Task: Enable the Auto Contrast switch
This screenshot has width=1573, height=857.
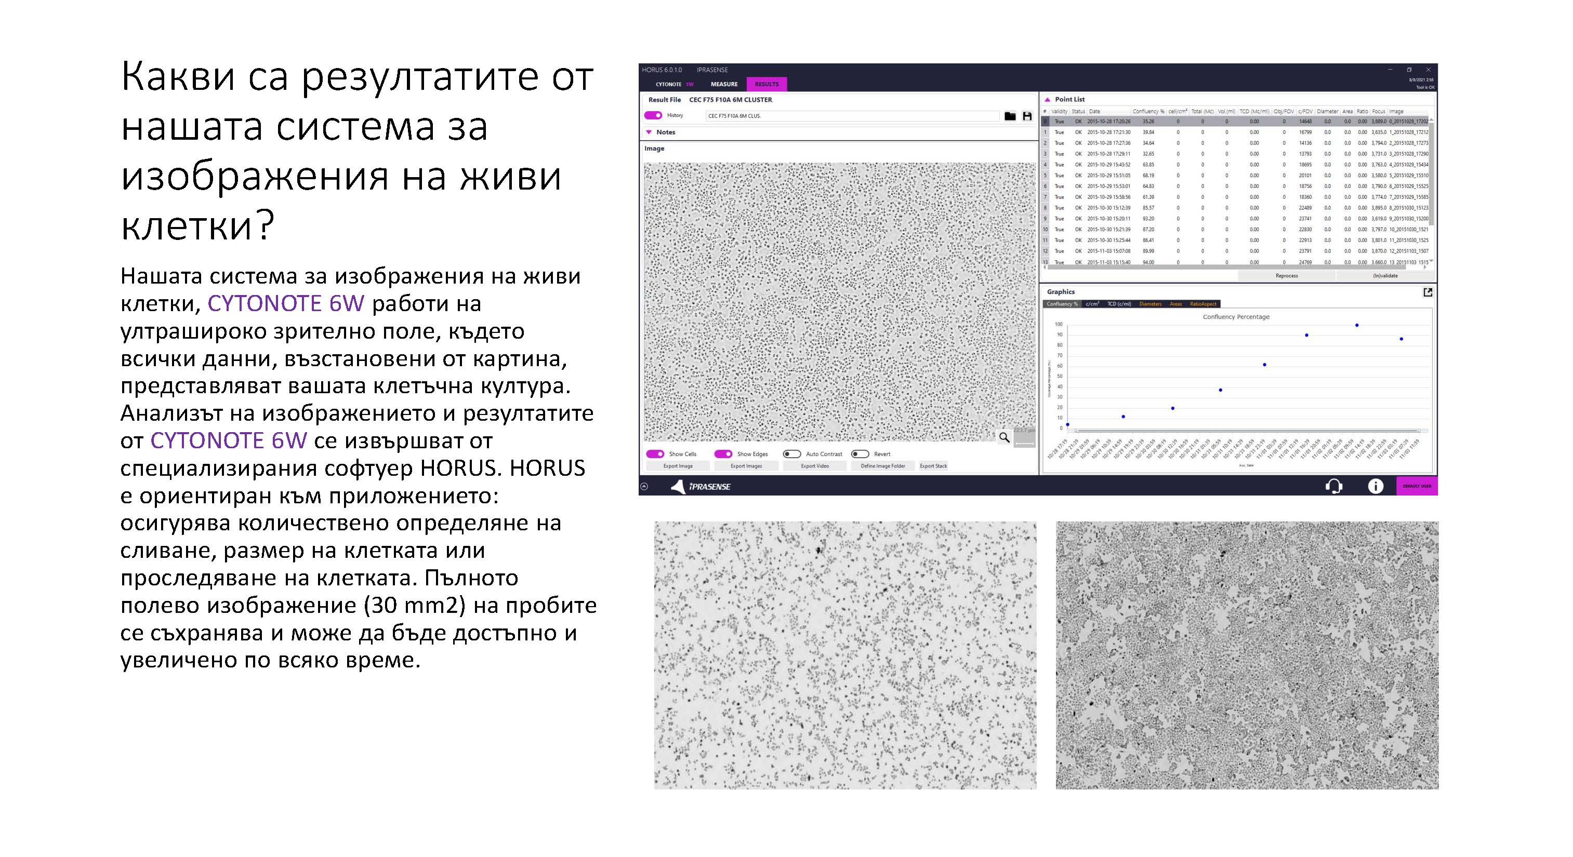Action: point(792,454)
